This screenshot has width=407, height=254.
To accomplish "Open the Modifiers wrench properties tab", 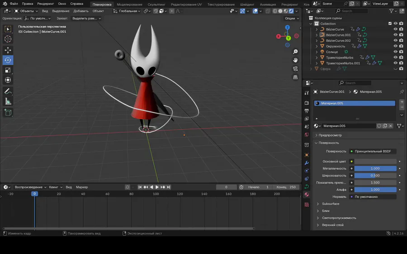I will (x=307, y=163).
